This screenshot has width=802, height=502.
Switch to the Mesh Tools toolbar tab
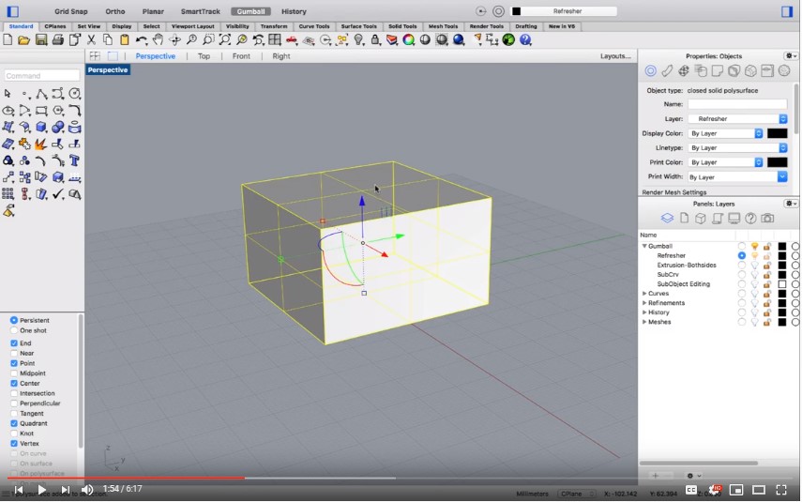(443, 26)
